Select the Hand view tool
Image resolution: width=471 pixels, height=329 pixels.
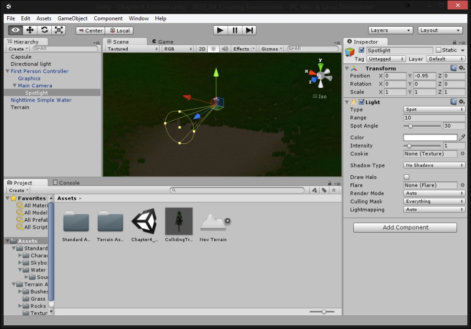(x=15, y=30)
